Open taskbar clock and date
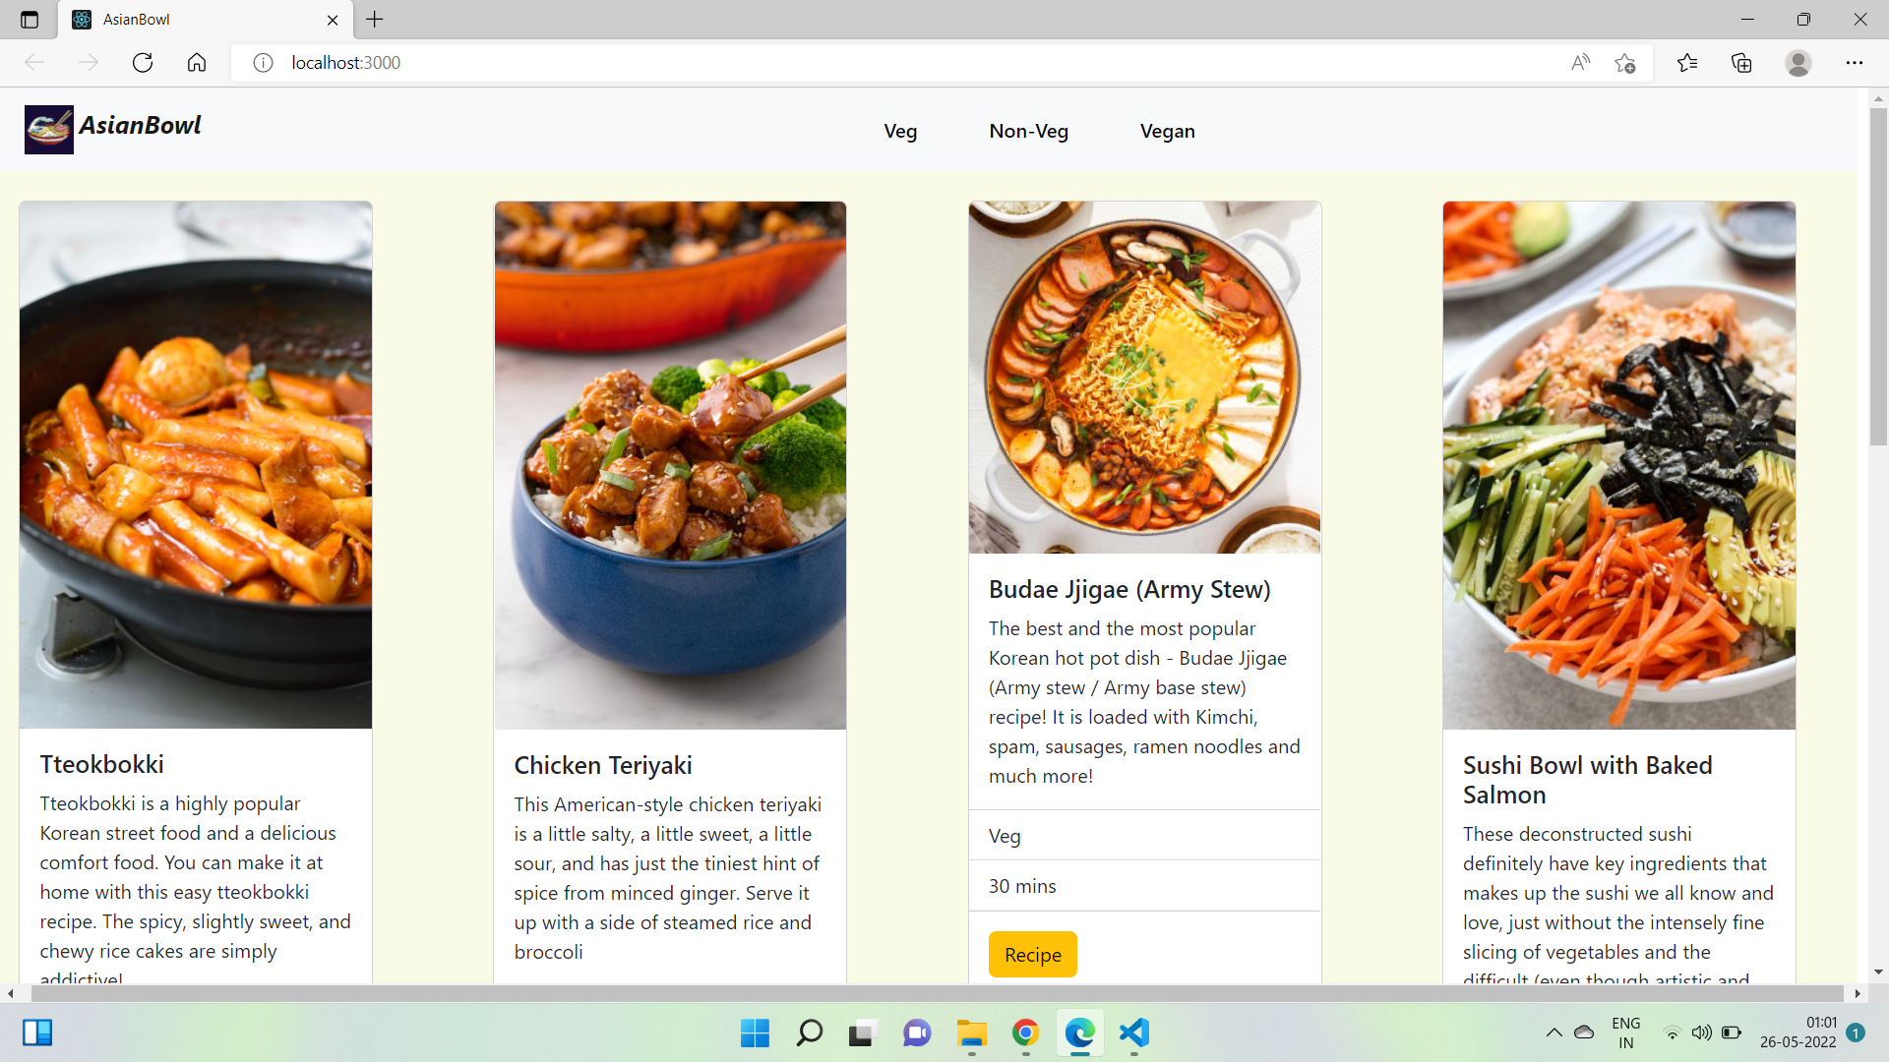Viewport: 1889px width, 1062px height. pos(1798,1032)
